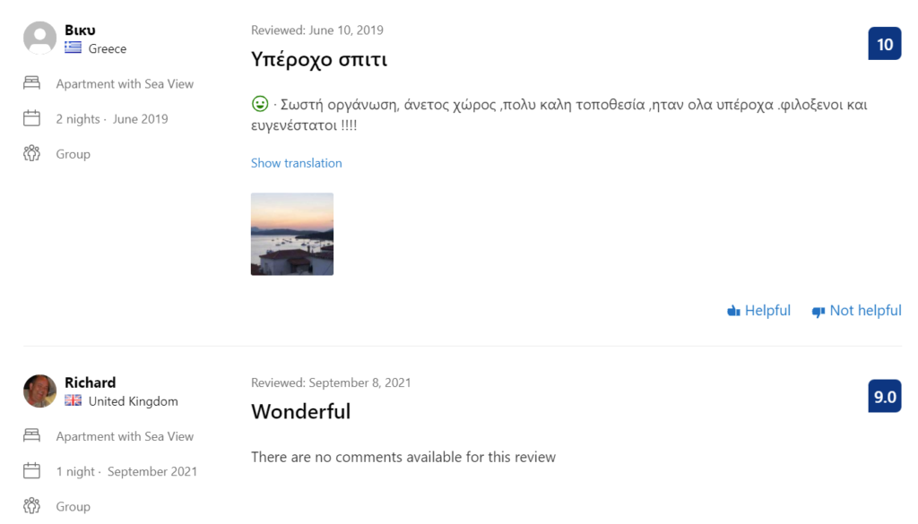Click the green smiley face icon

tap(260, 104)
